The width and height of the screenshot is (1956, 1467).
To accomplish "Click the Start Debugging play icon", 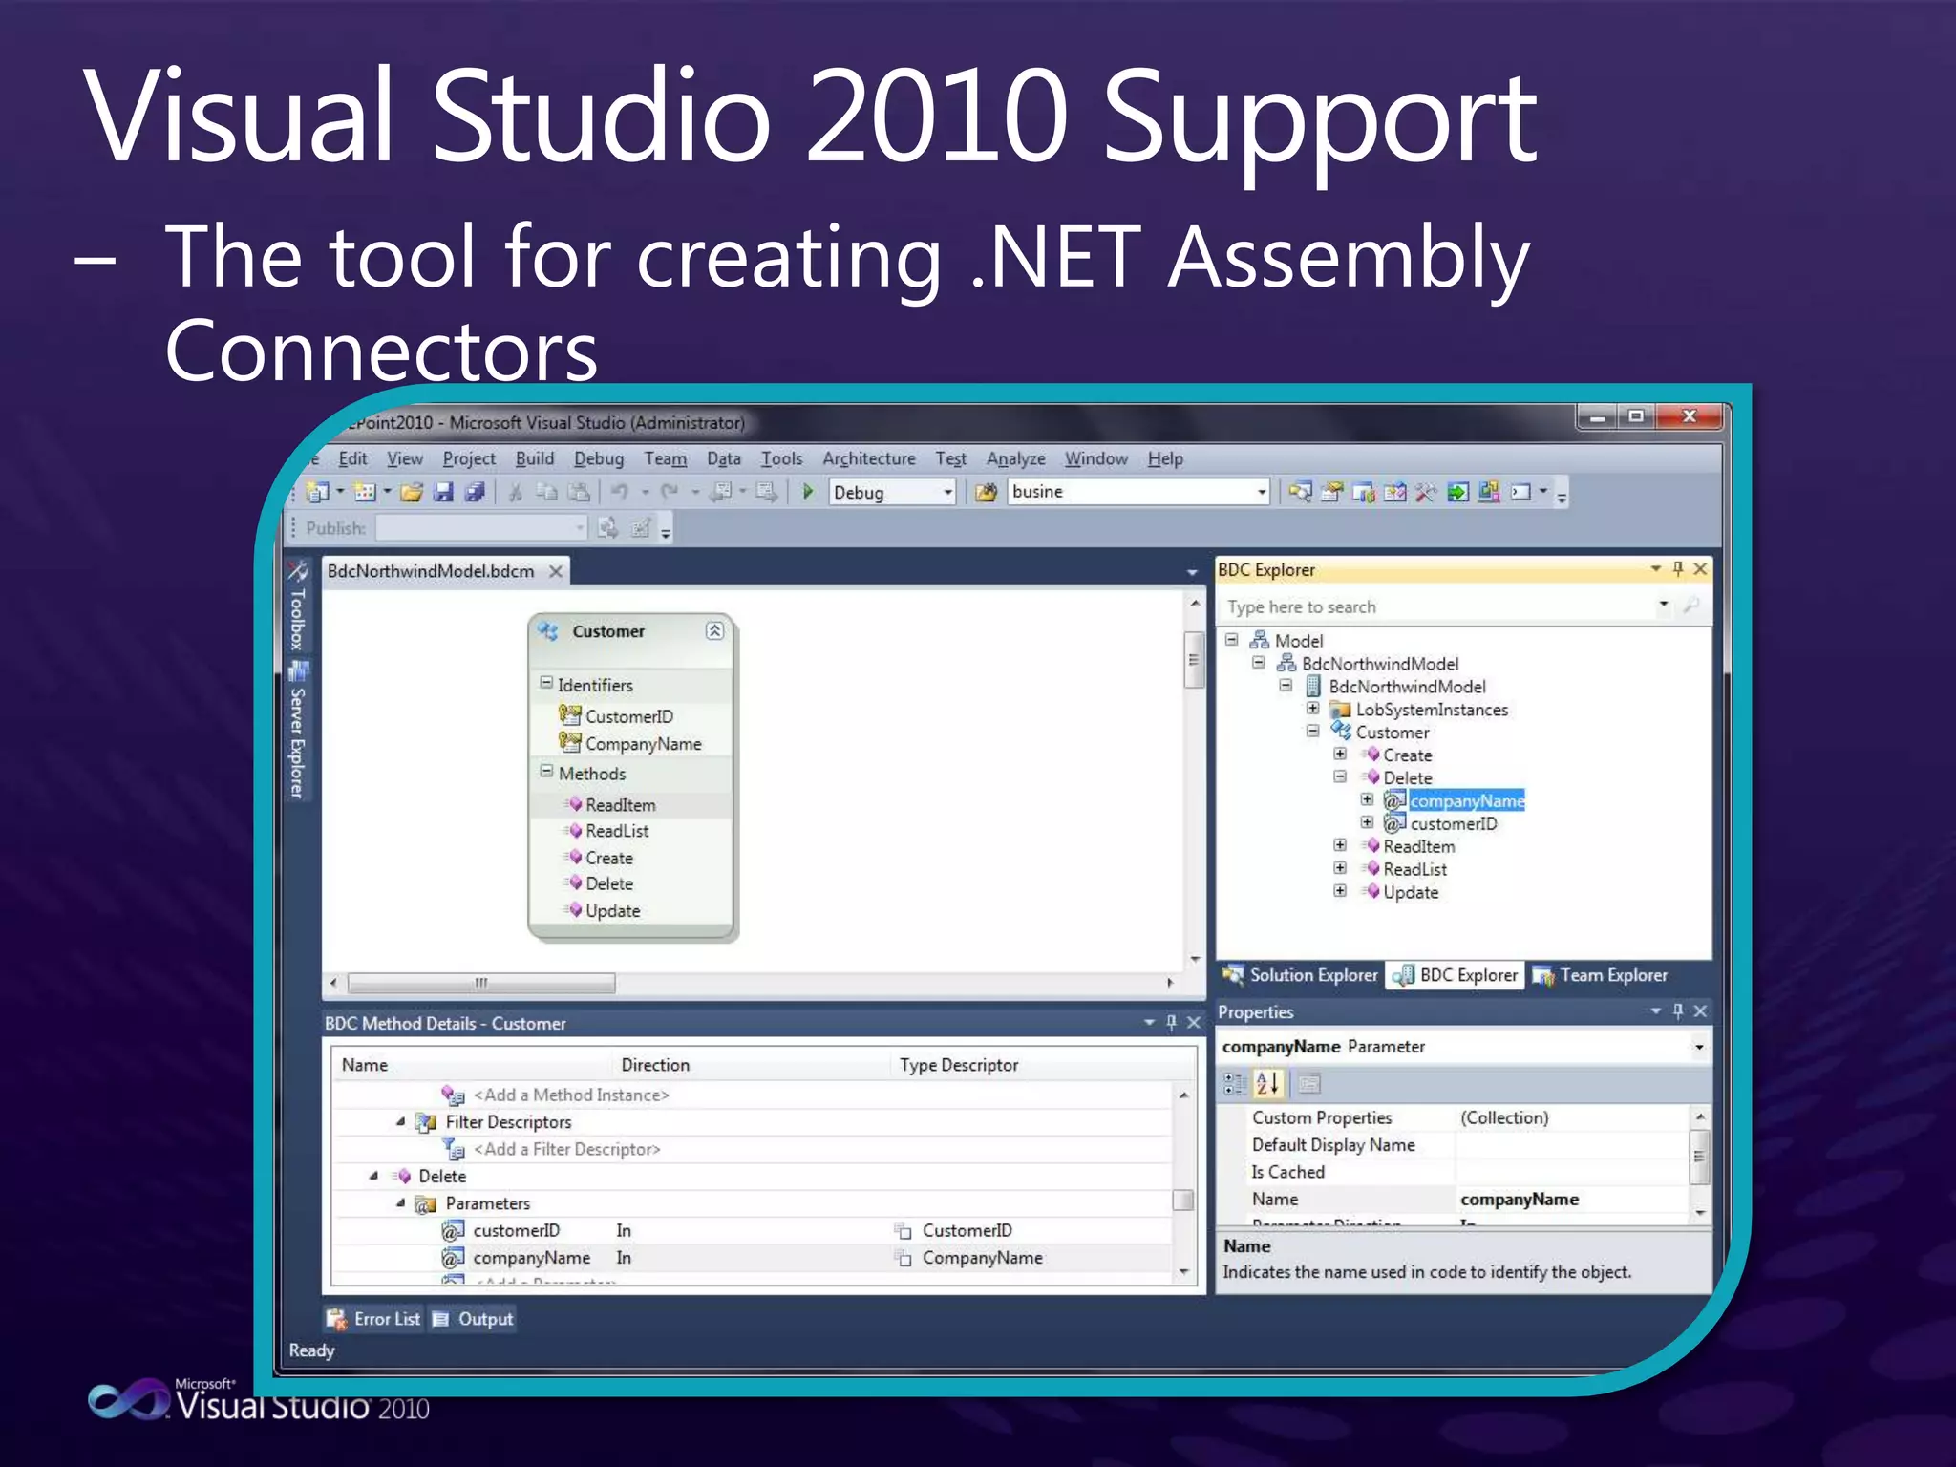I will (x=808, y=492).
